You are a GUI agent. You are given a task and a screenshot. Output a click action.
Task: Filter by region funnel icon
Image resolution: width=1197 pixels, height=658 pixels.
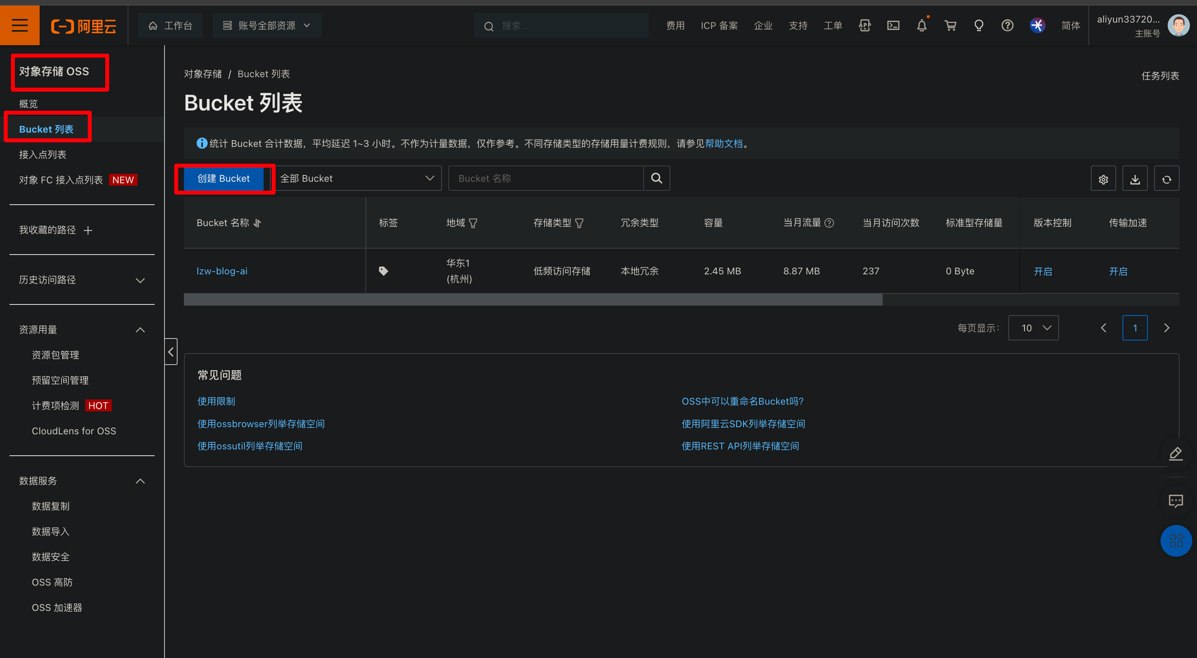pyautogui.click(x=473, y=223)
